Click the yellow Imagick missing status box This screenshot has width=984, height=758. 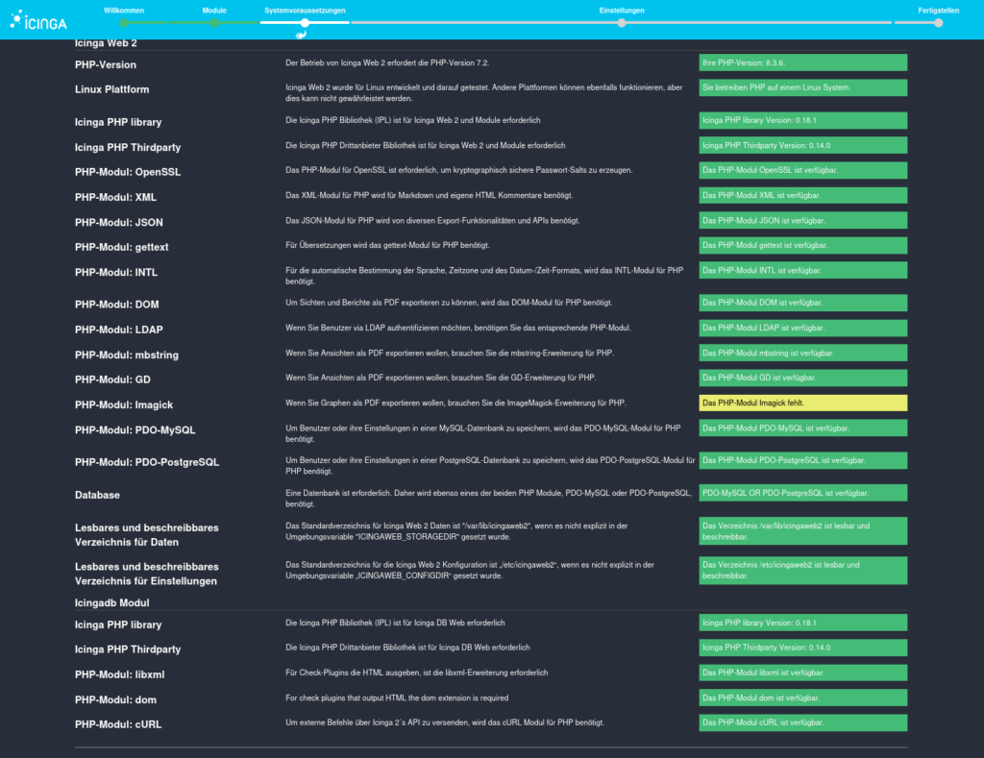(802, 403)
